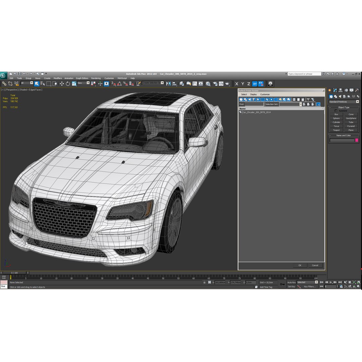Select Car_Chrysler_300_SRT8_2014 in the list
362x362 pixels.
coord(256,112)
